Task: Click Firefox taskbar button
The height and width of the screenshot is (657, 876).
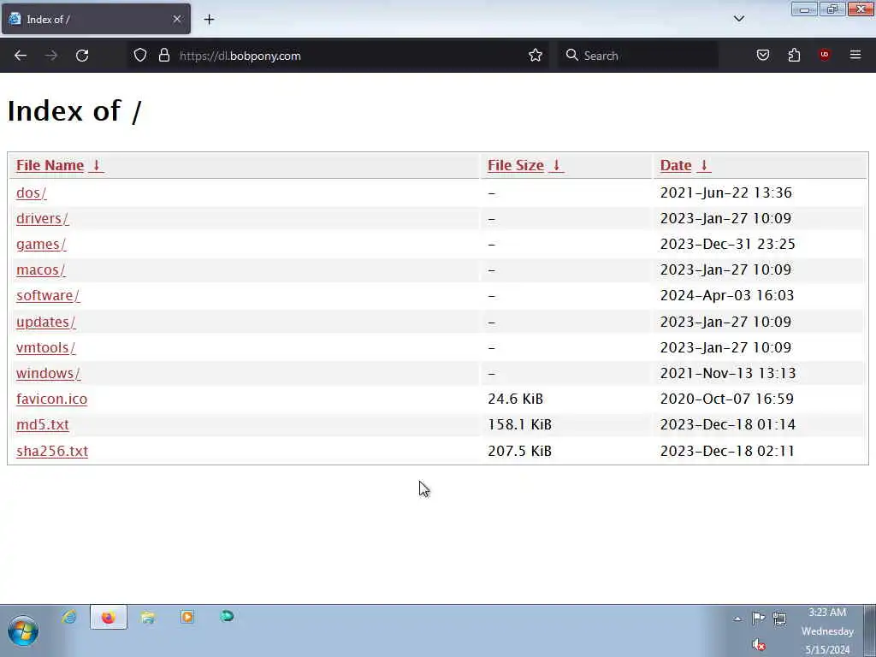Action: (109, 617)
